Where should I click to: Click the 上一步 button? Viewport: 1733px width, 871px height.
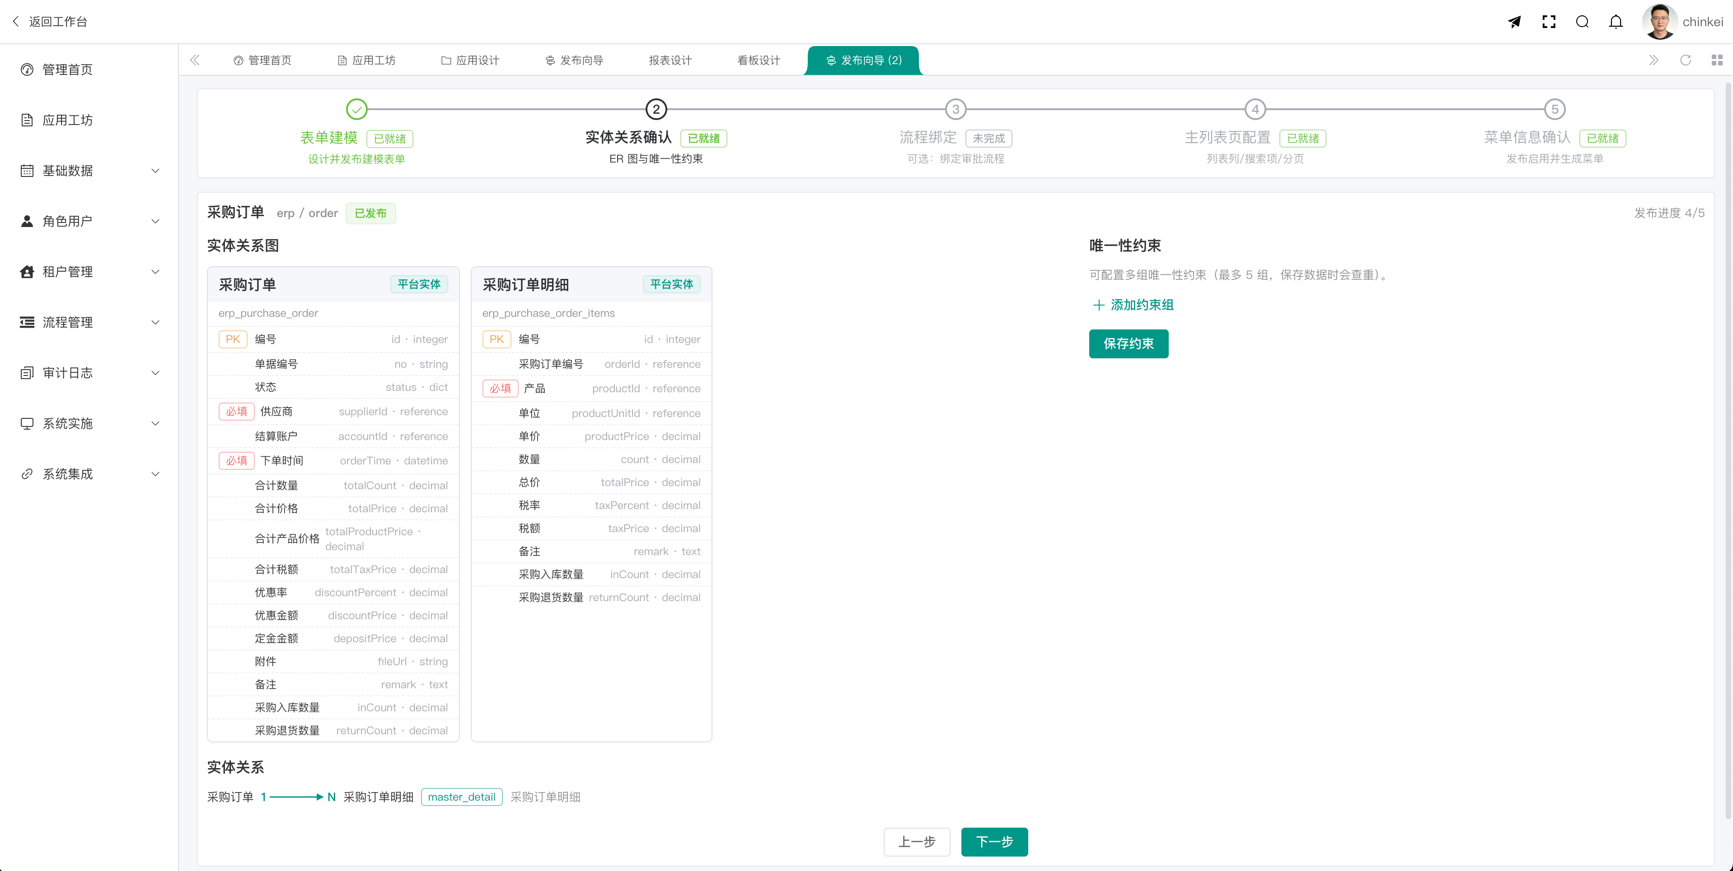tap(916, 841)
